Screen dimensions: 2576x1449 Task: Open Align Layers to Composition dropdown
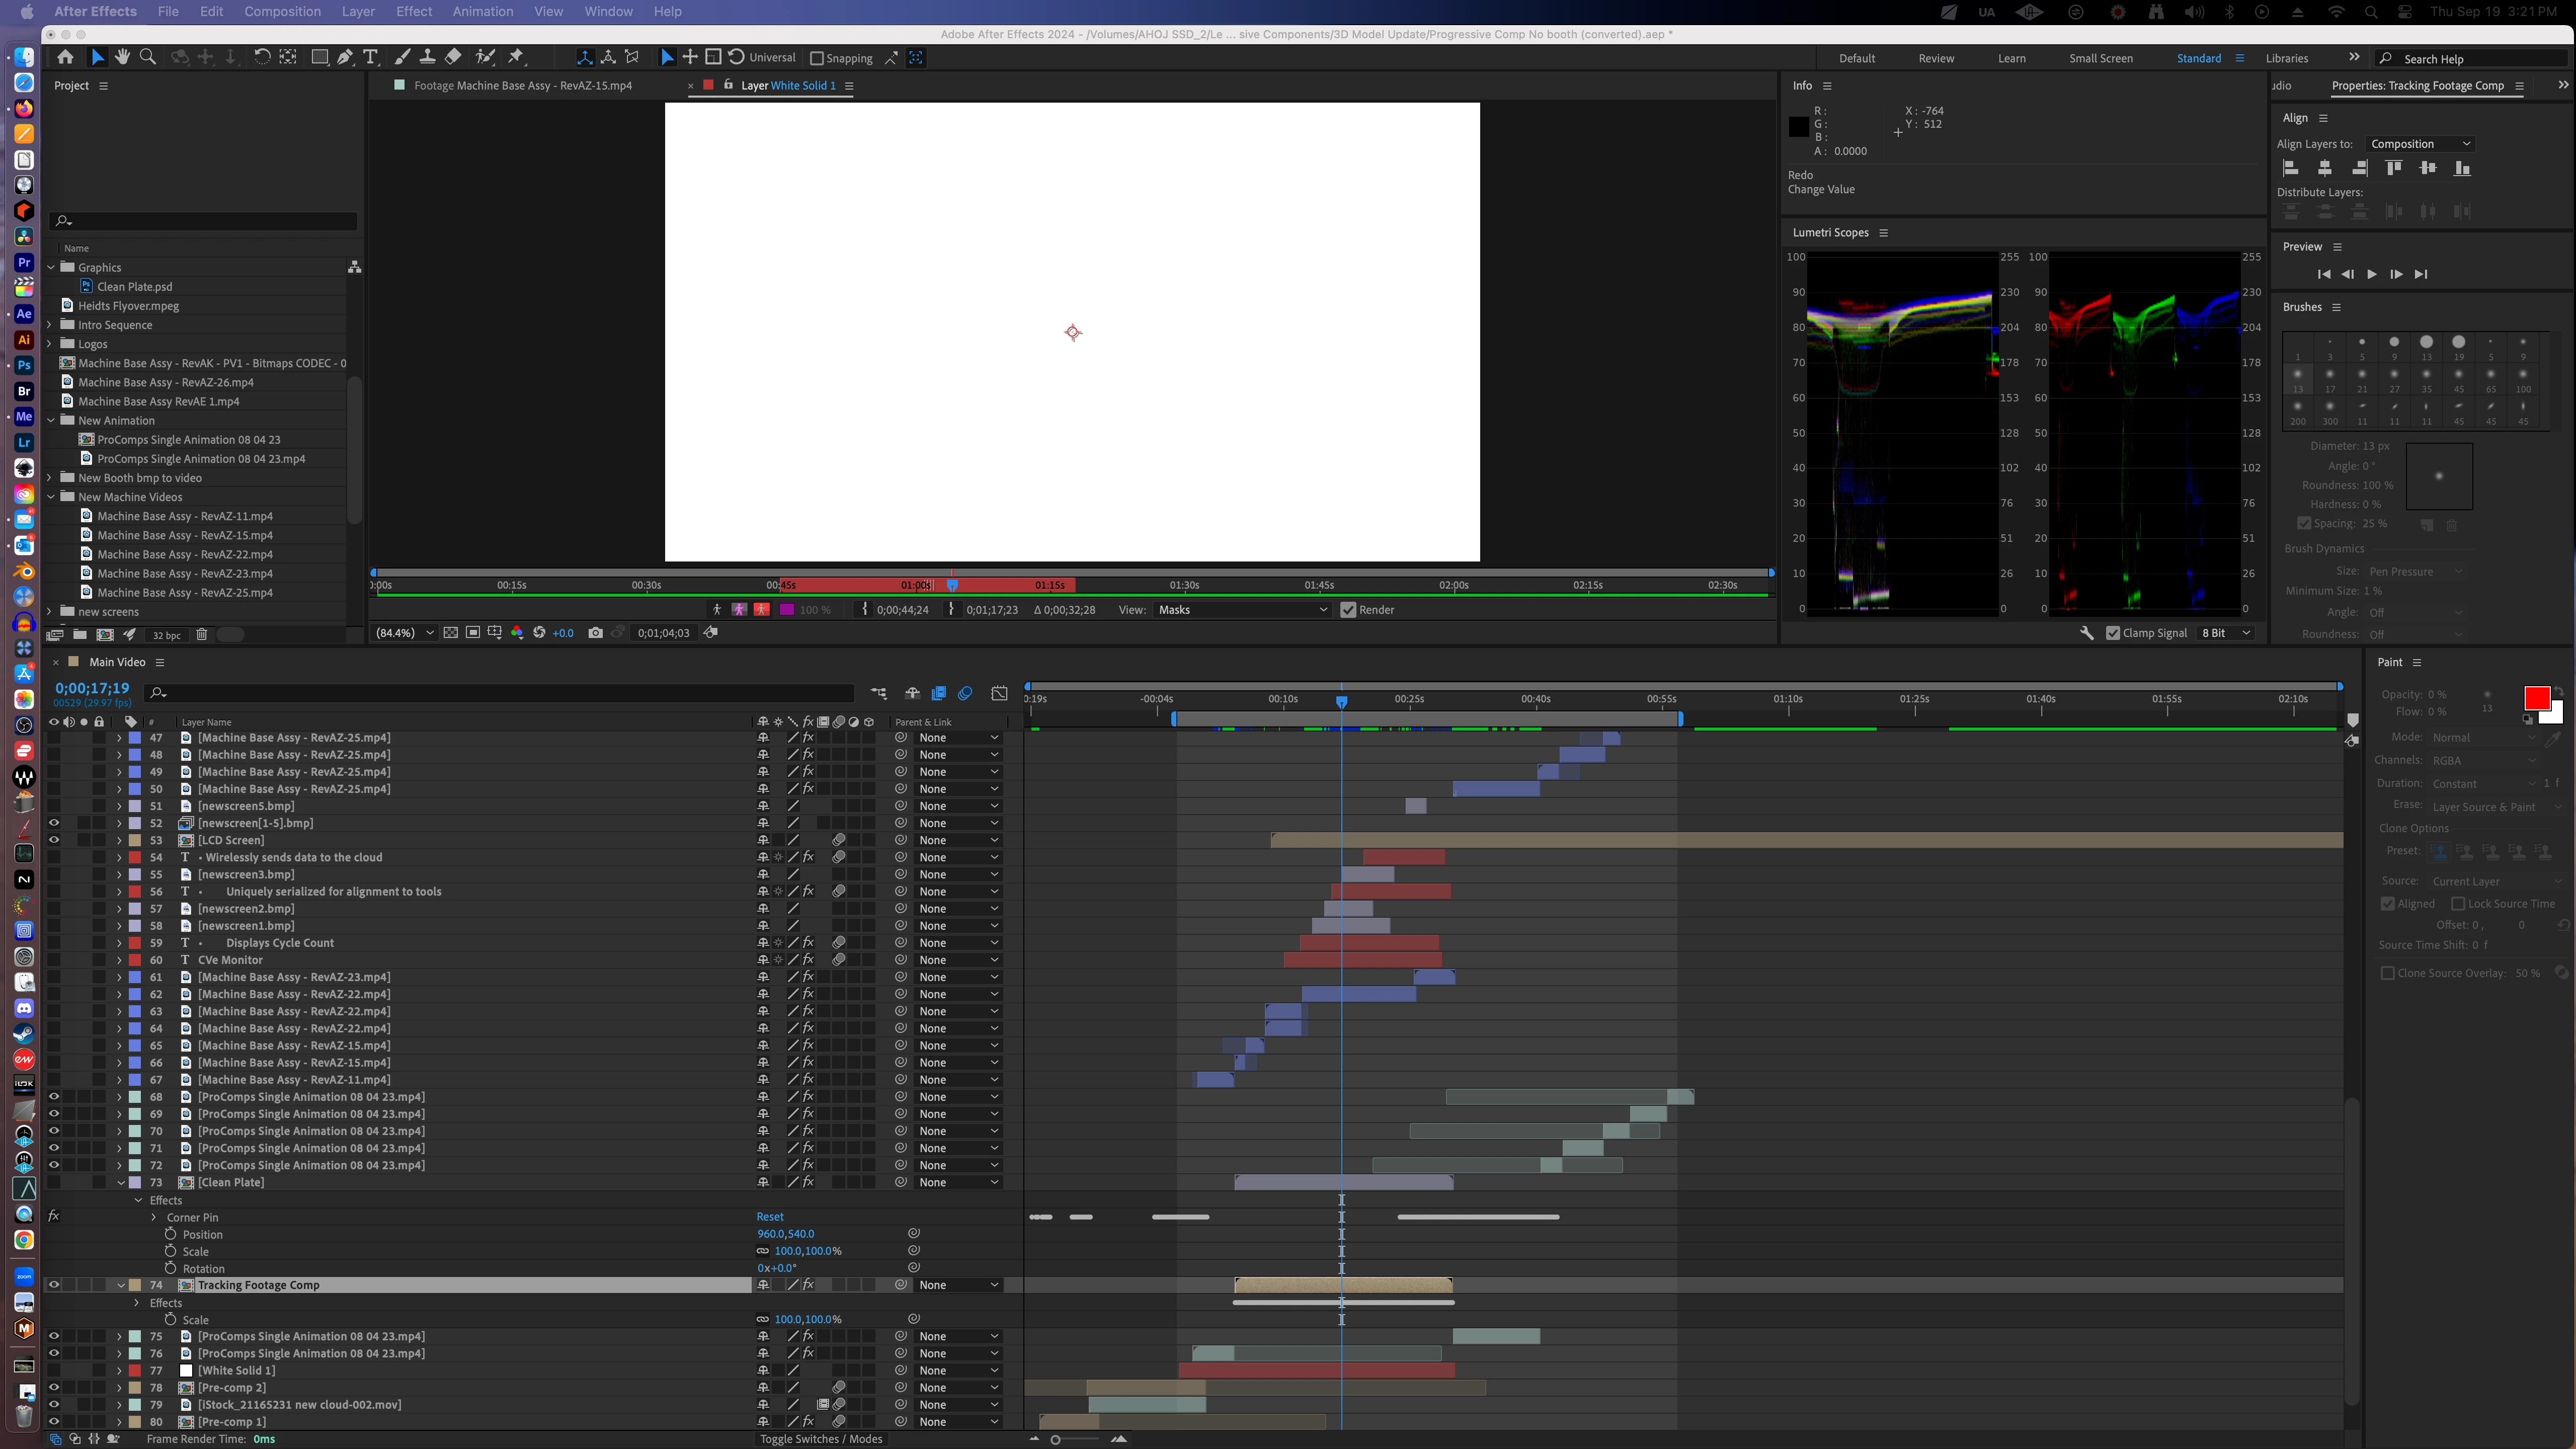click(x=2420, y=144)
